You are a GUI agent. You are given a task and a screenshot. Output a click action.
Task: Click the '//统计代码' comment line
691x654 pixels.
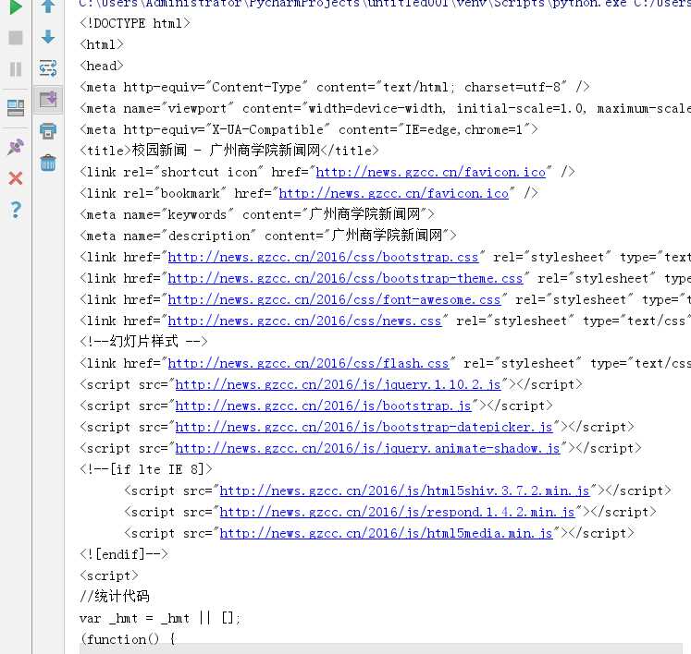[x=115, y=597]
